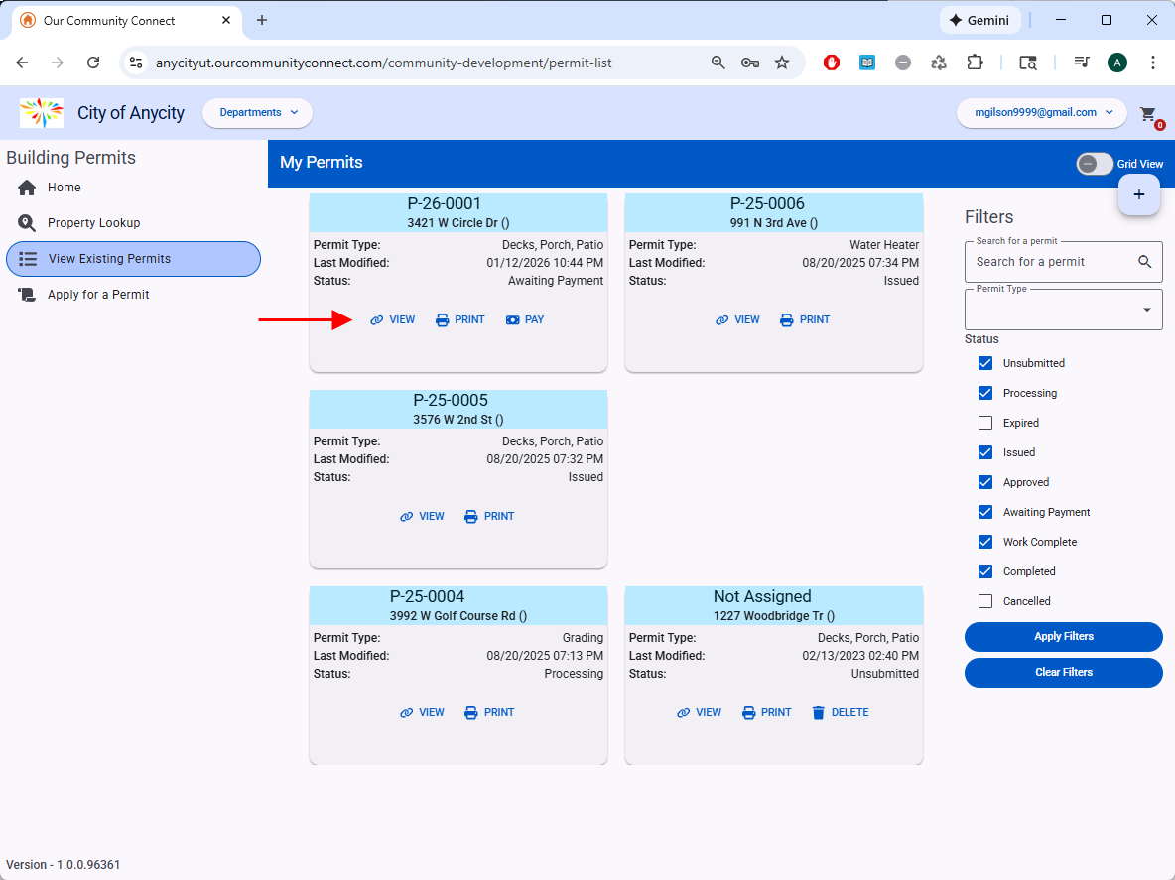Toggle the Grid View switch
The height and width of the screenshot is (880, 1175).
(x=1094, y=164)
